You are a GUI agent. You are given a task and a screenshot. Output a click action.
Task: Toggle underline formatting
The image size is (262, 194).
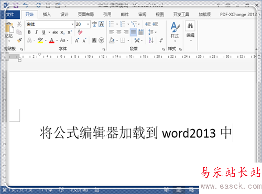click(43, 32)
